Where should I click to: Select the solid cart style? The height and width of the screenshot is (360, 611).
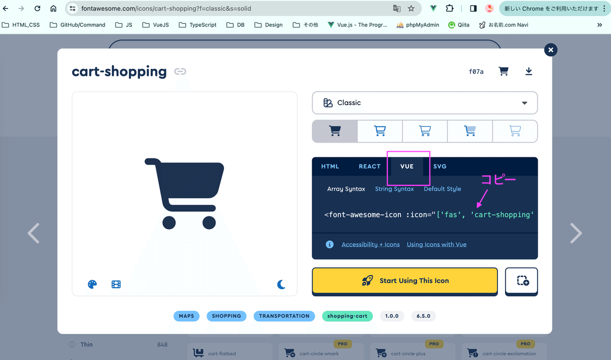point(335,131)
